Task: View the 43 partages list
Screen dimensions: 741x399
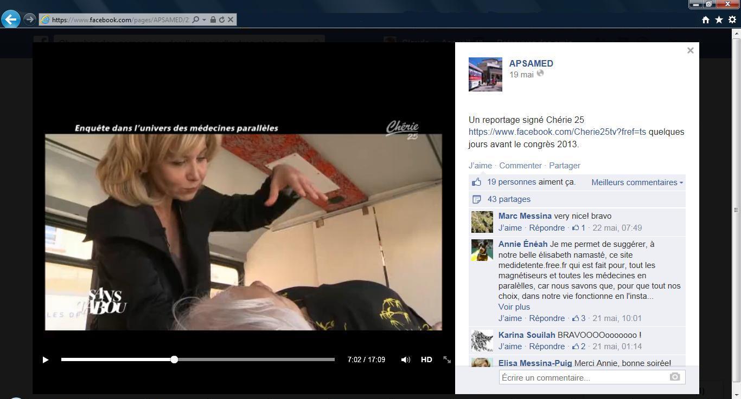Action: 509,199
